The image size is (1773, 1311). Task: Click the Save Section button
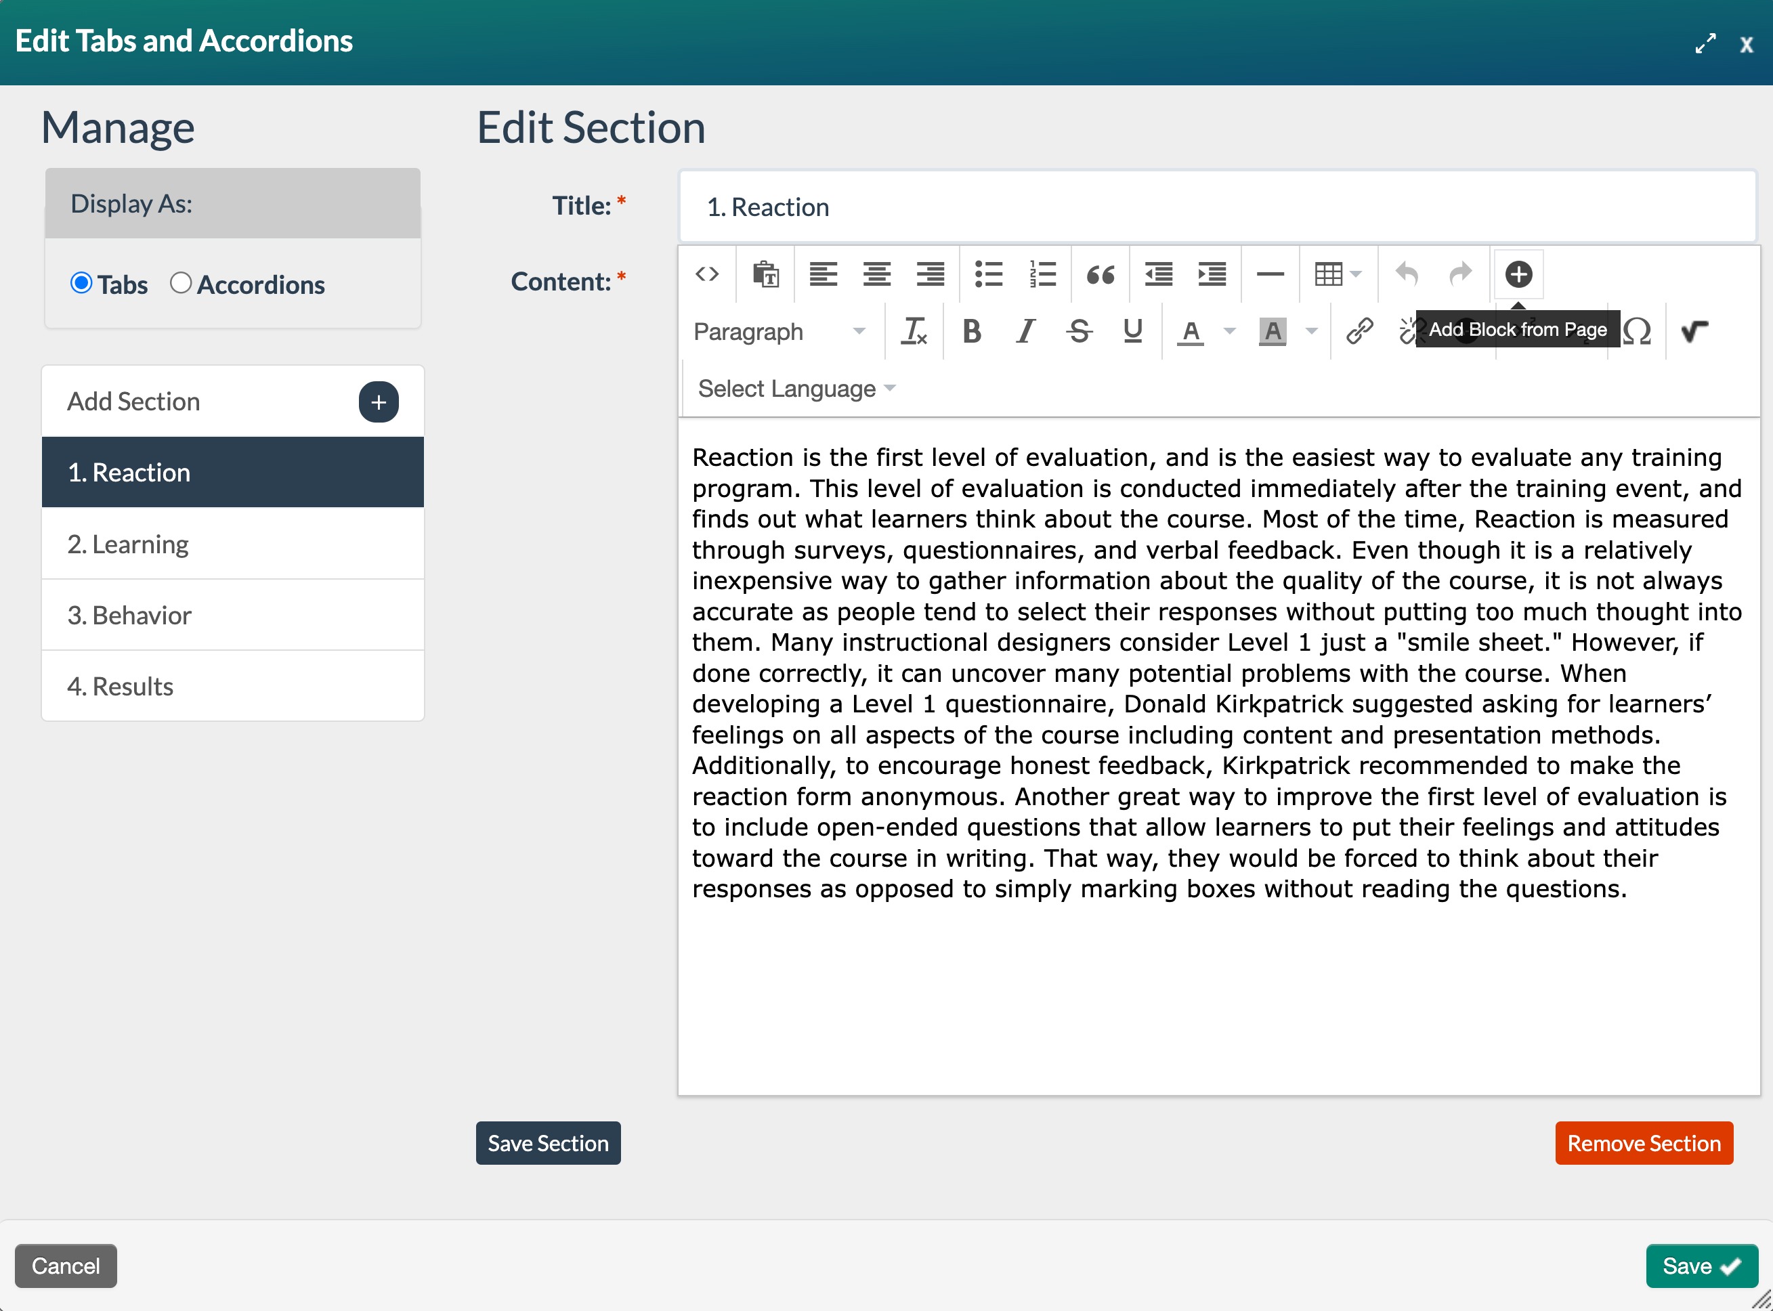pos(548,1143)
